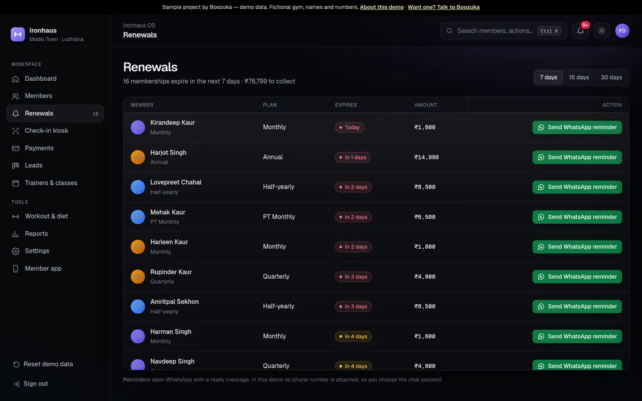Screen dimensions: 642x401
Task: Click Mehak Kaur's ₹6,500 amount
Action: pos(424,217)
